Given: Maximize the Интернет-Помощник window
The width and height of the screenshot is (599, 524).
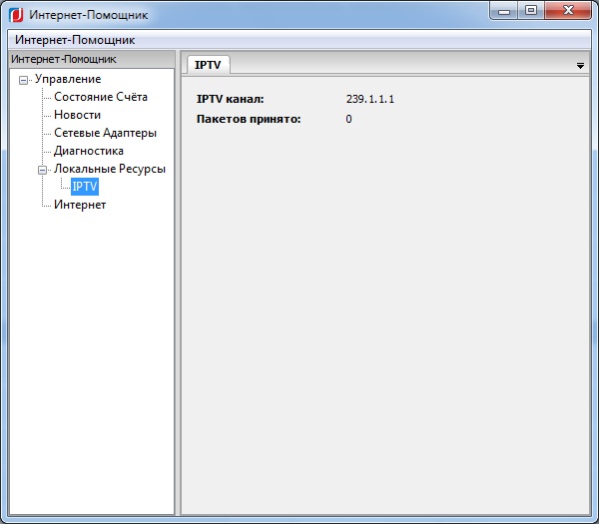Looking at the screenshot, I should [x=530, y=10].
